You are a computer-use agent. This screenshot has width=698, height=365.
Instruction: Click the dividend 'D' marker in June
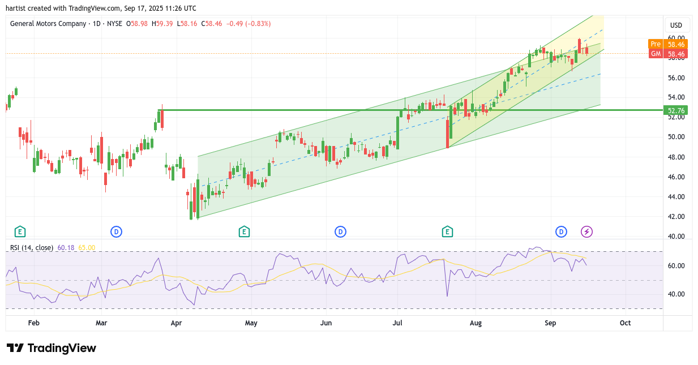(x=340, y=231)
